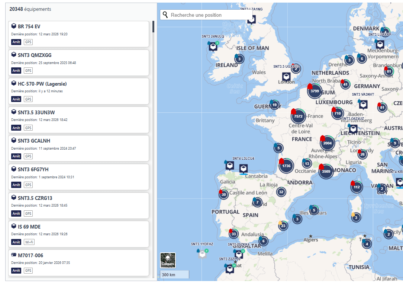Open the cluster of 81 near Brandenburg
The height and width of the screenshot is (287, 403).
(x=389, y=71)
